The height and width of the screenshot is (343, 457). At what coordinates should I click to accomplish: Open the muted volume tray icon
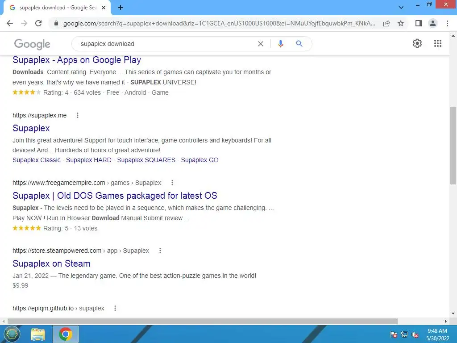click(415, 334)
